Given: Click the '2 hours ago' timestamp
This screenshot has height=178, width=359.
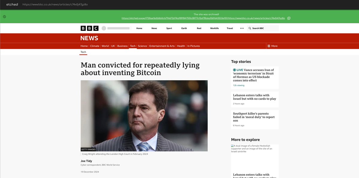Looking at the screenshot, I should tap(239, 104).
